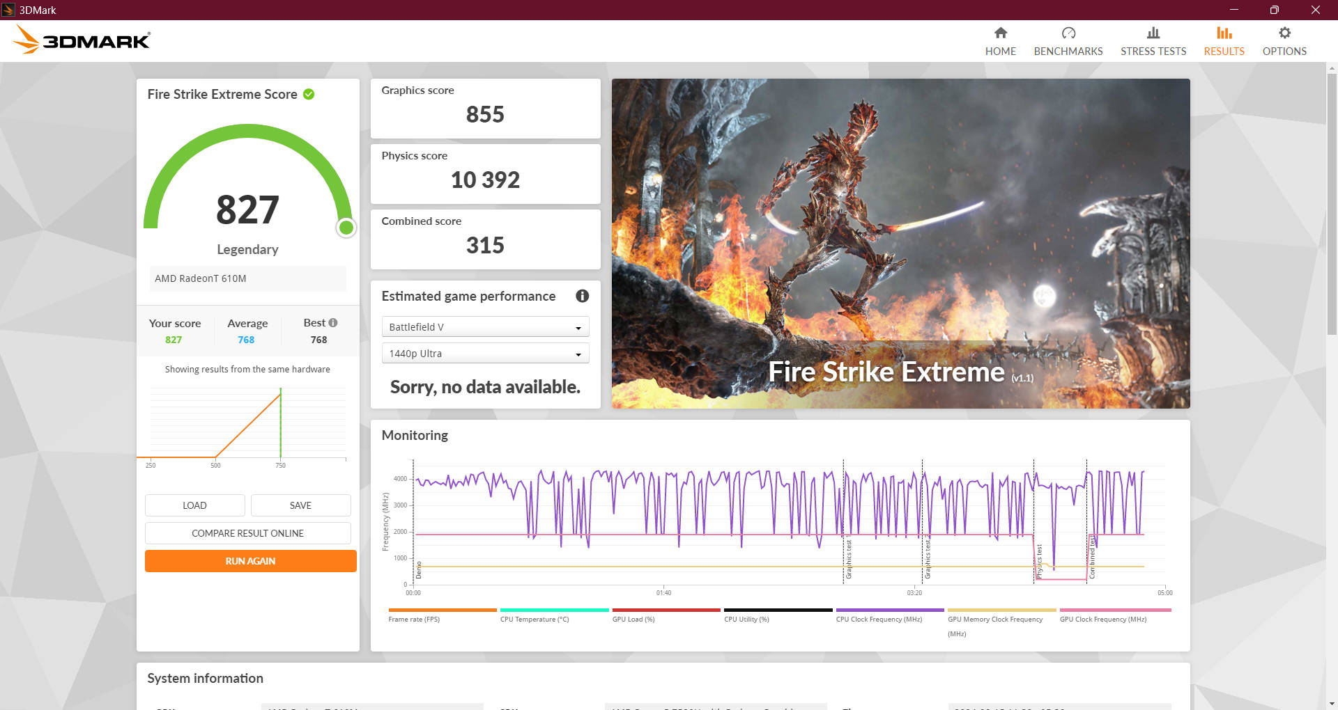Click the scrollbar down arrow

click(1332, 704)
